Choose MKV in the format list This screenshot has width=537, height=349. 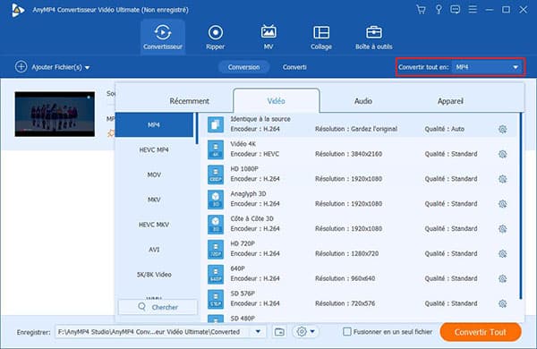(154, 200)
